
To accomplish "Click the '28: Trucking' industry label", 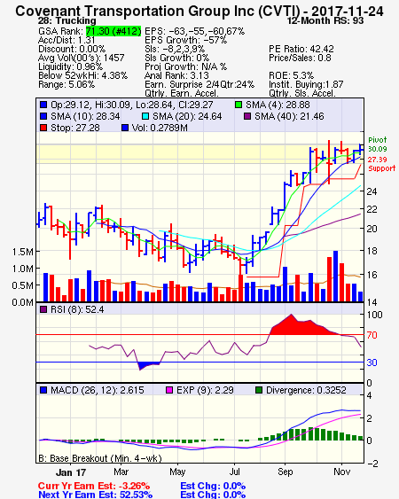I will tap(66, 20).
